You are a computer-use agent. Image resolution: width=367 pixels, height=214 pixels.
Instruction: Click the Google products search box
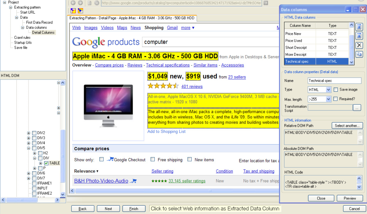[211, 42]
